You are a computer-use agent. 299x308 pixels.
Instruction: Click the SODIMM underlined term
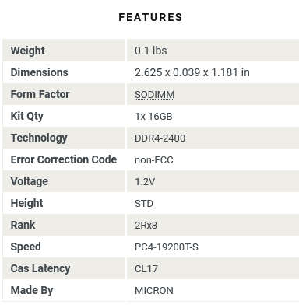click(155, 95)
